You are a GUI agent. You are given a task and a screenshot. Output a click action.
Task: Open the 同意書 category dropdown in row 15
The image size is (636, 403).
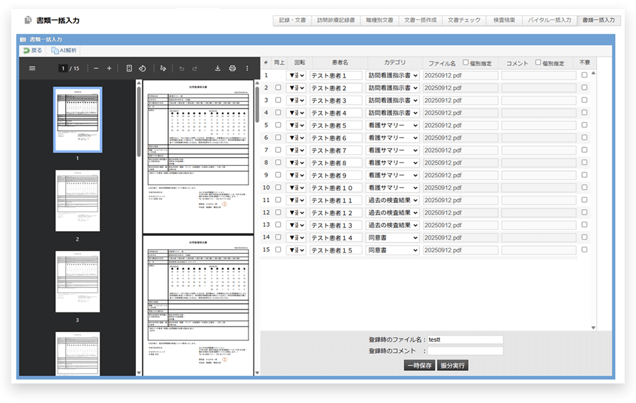(393, 250)
